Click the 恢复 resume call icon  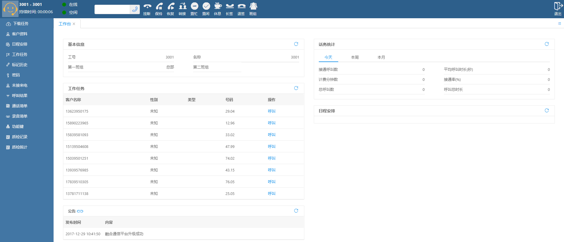pyautogui.click(x=171, y=6)
